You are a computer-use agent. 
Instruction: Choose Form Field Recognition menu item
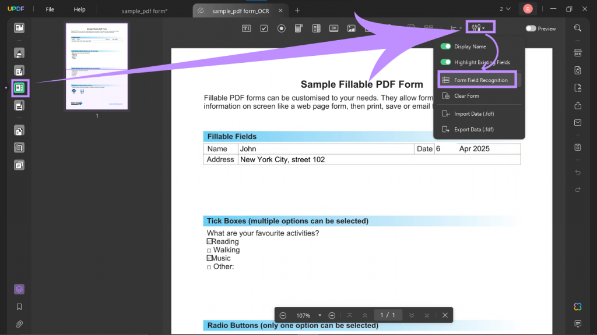[x=477, y=80]
